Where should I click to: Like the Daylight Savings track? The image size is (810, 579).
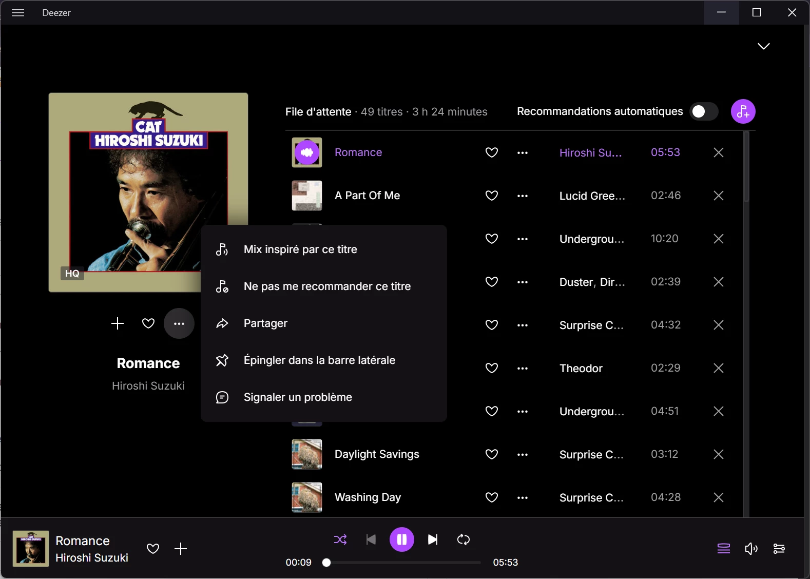pos(492,454)
